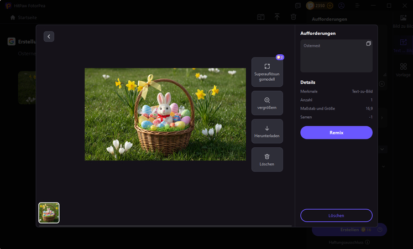Click the Maßstab und Größe value 16,9

(369, 108)
